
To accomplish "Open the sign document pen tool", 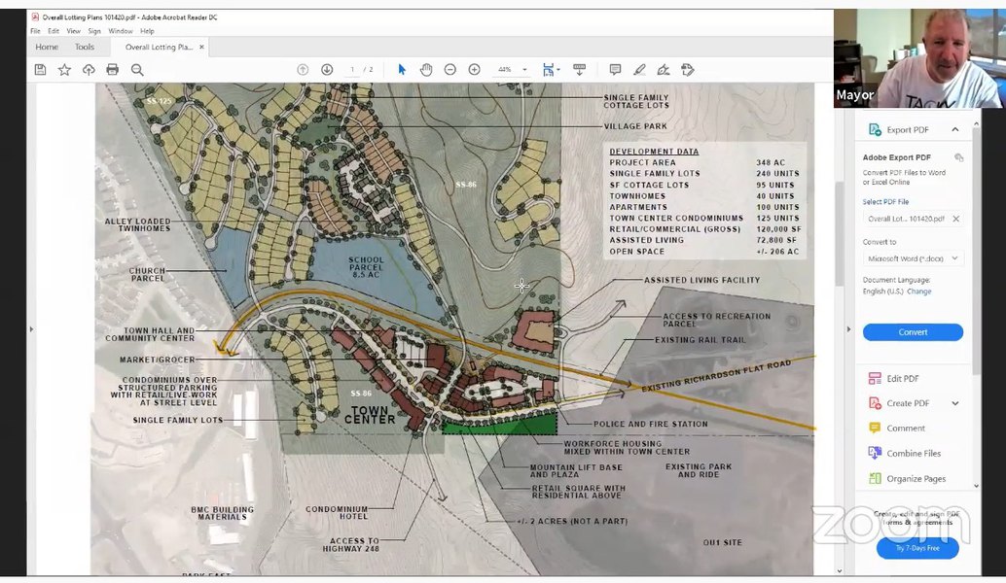I will tap(664, 70).
